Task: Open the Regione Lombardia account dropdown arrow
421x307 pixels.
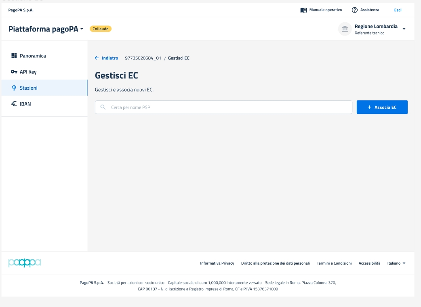Action: click(404, 29)
